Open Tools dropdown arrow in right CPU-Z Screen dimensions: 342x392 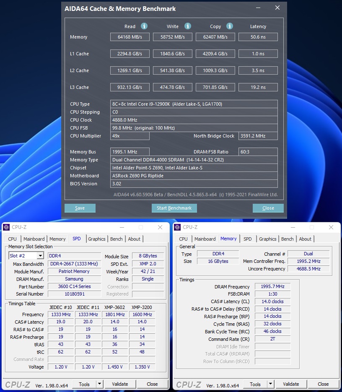(x=270, y=384)
